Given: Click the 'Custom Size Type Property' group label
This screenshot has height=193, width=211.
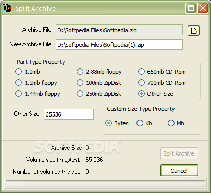Looking at the screenshot, I should 141,109.
